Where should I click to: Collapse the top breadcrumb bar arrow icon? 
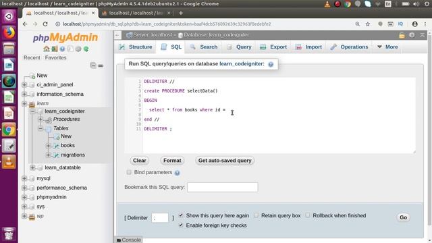pos(422,35)
